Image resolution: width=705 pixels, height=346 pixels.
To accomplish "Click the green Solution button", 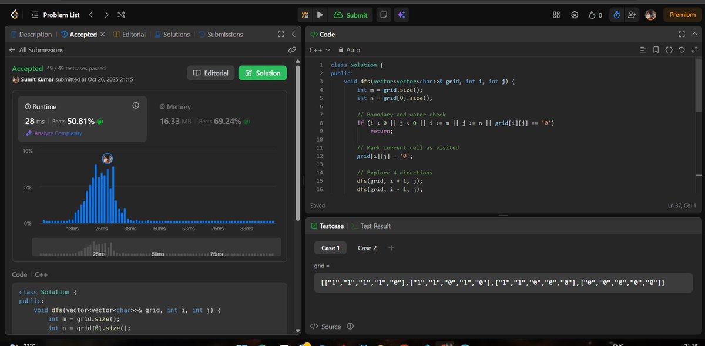I will [x=263, y=73].
